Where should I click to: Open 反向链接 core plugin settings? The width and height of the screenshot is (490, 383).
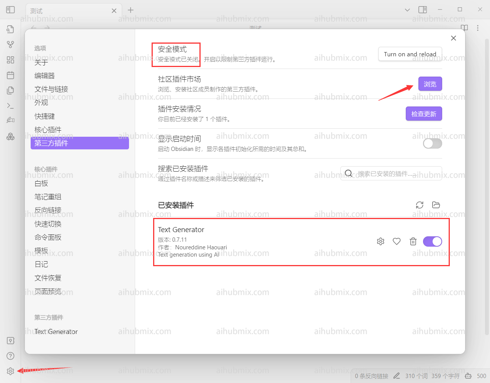(80, 210)
